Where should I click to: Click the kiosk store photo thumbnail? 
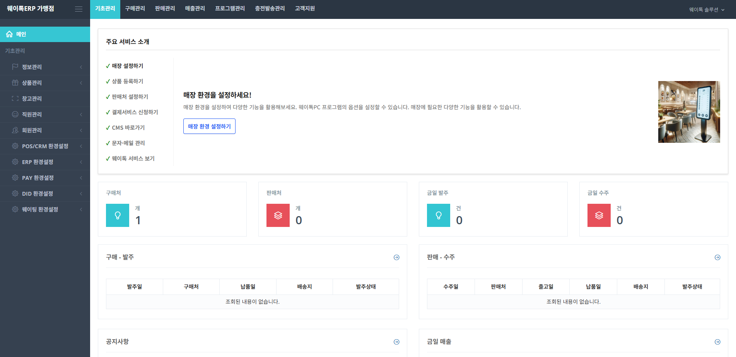point(689,112)
